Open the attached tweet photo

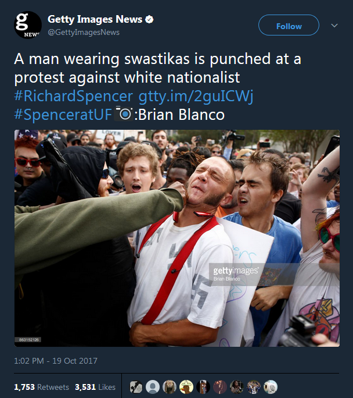[x=177, y=238]
